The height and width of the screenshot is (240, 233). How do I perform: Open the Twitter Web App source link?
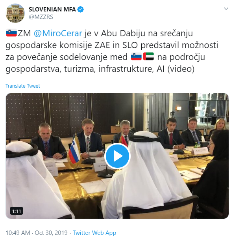point(94,233)
